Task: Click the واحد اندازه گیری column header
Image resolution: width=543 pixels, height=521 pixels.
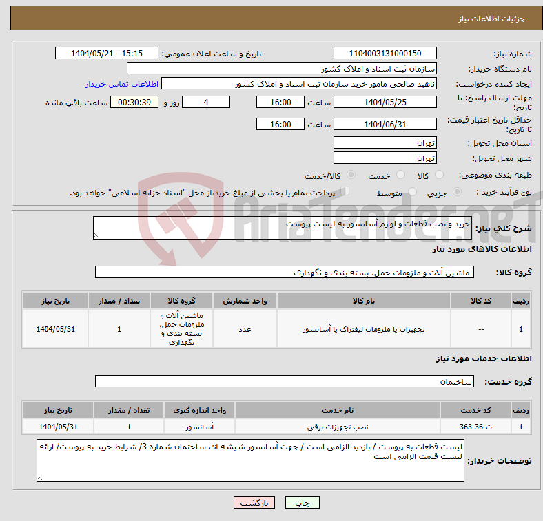Action: pos(199,410)
